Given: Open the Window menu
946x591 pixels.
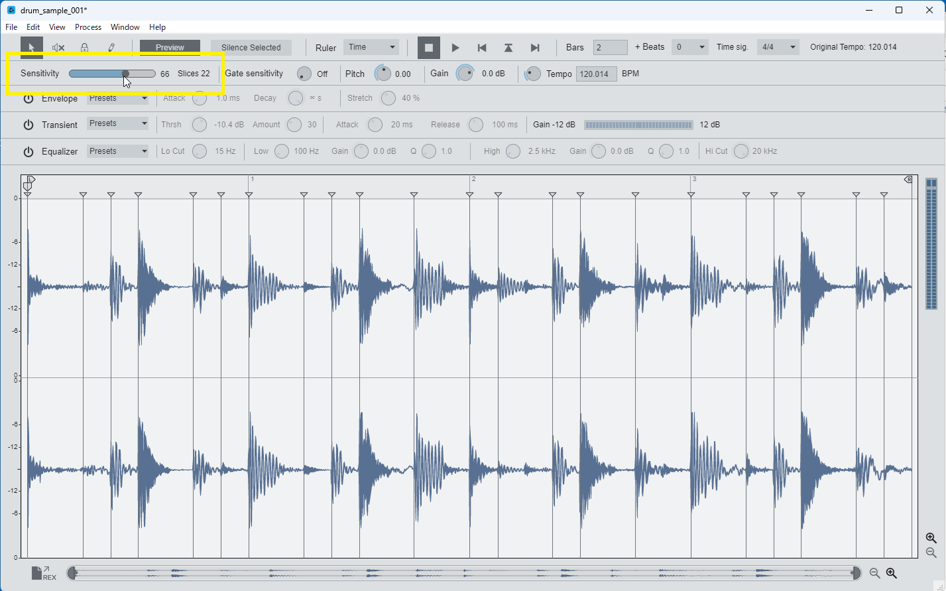Looking at the screenshot, I should tap(125, 27).
